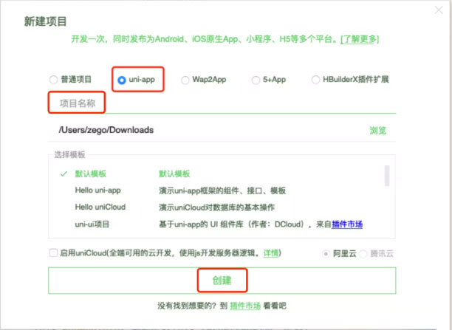Click 浏览 to browse for folder
This screenshot has width=452, height=330.
tap(377, 131)
